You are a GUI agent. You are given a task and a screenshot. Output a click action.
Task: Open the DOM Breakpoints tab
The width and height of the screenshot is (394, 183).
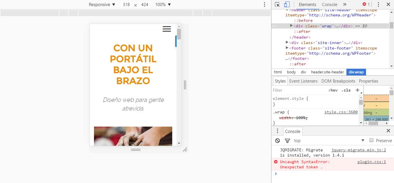338,81
